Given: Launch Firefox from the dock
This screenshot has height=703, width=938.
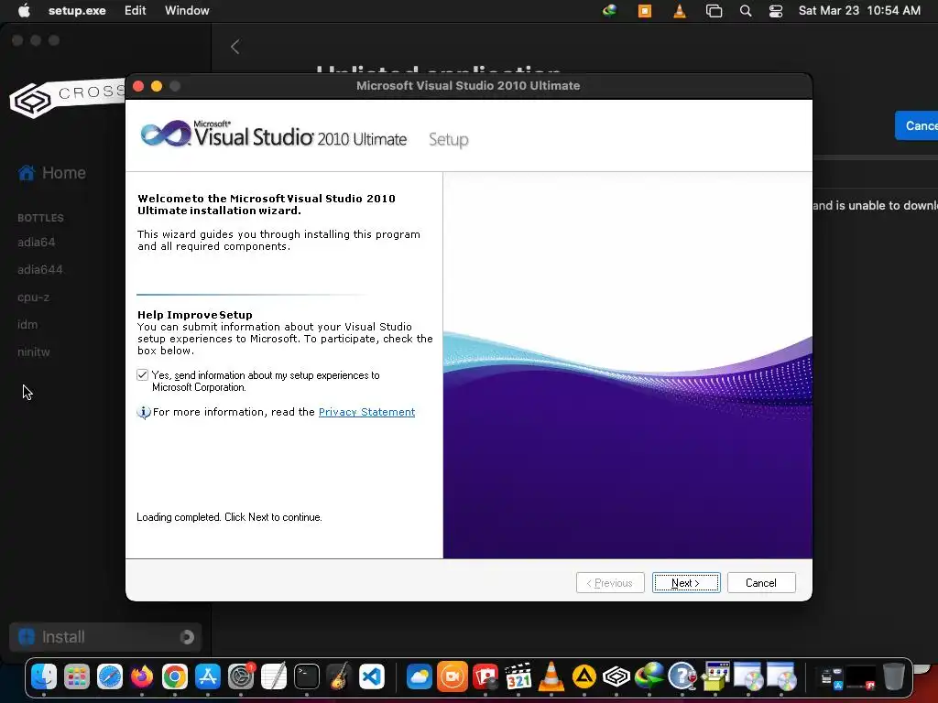Looking at the screenshot, I should (x=142, y=677).
